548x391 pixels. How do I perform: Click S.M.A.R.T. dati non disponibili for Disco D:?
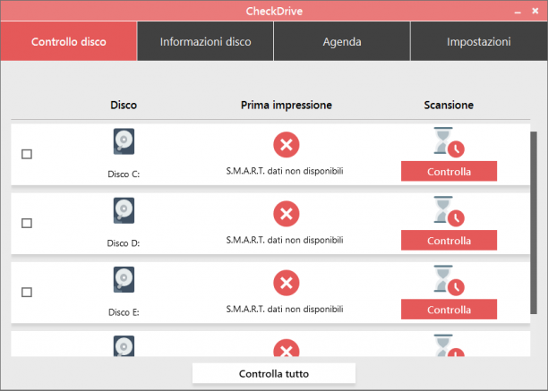(285, 240)
